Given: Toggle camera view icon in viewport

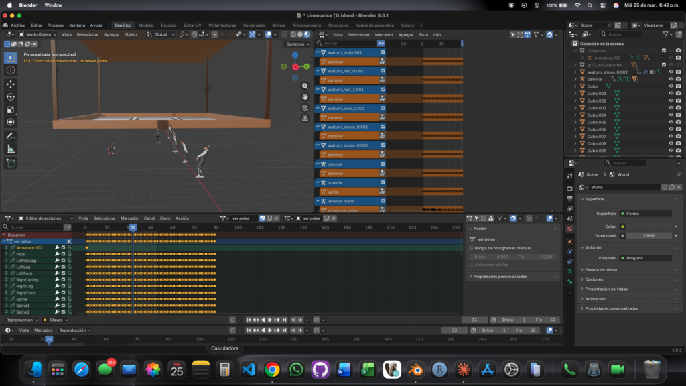Looking at the screenshot, I should 305,107.
